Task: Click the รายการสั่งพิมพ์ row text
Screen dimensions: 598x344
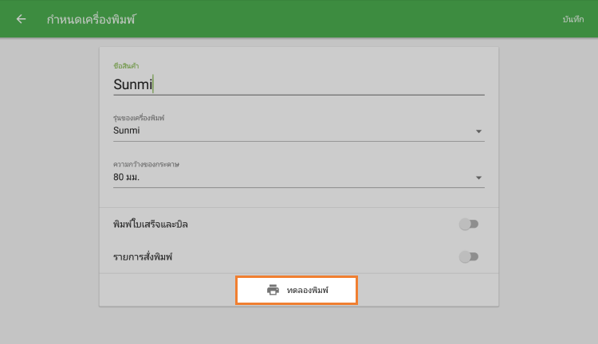Action: pos(144,256)
